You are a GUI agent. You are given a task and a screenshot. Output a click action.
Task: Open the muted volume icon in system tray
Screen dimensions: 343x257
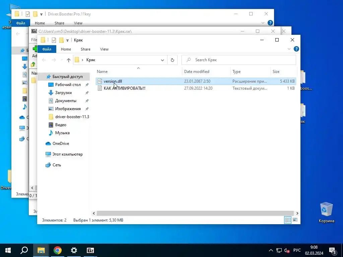[287, 250]
